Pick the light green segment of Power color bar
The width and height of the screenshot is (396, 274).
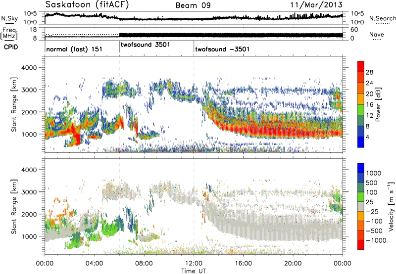pos(361,110)
